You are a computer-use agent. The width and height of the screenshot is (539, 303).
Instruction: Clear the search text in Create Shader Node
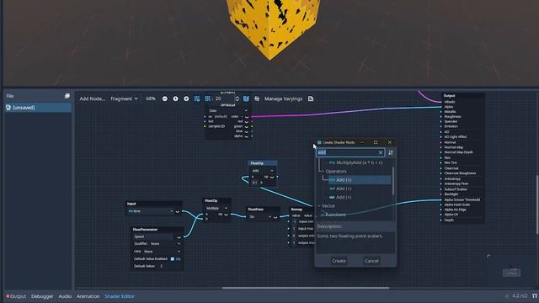381,152
